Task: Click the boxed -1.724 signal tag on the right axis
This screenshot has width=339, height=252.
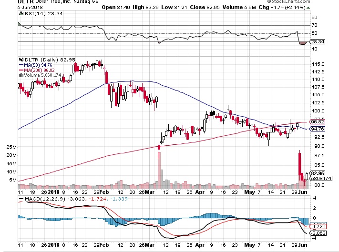Action: click(318, 227)
